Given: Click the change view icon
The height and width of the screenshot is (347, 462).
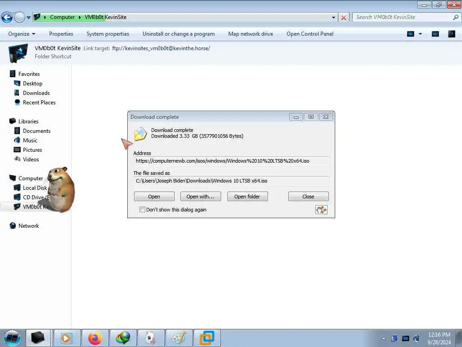Looking at the screenshot, I should pos(411,34).
